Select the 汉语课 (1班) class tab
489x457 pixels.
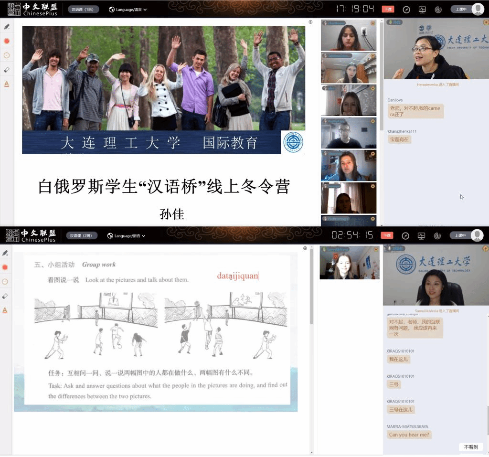tap(83, 10)
